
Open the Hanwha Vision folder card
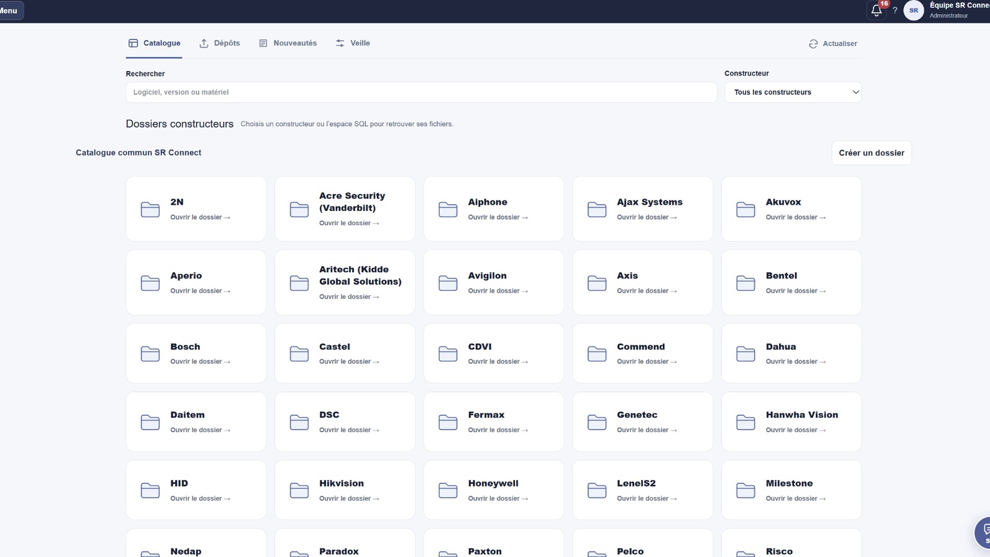click(791, 421)
